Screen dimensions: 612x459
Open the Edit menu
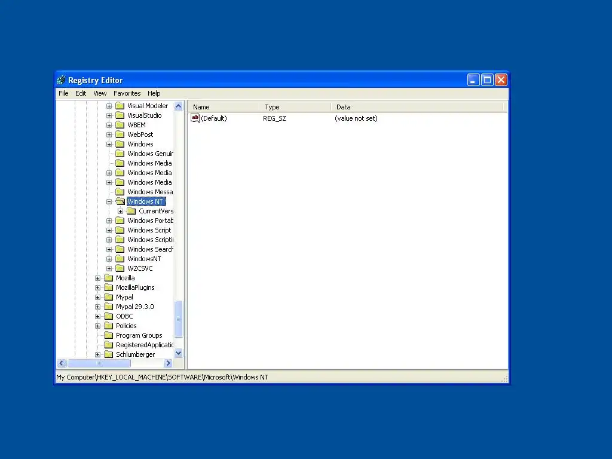(81, 93)
